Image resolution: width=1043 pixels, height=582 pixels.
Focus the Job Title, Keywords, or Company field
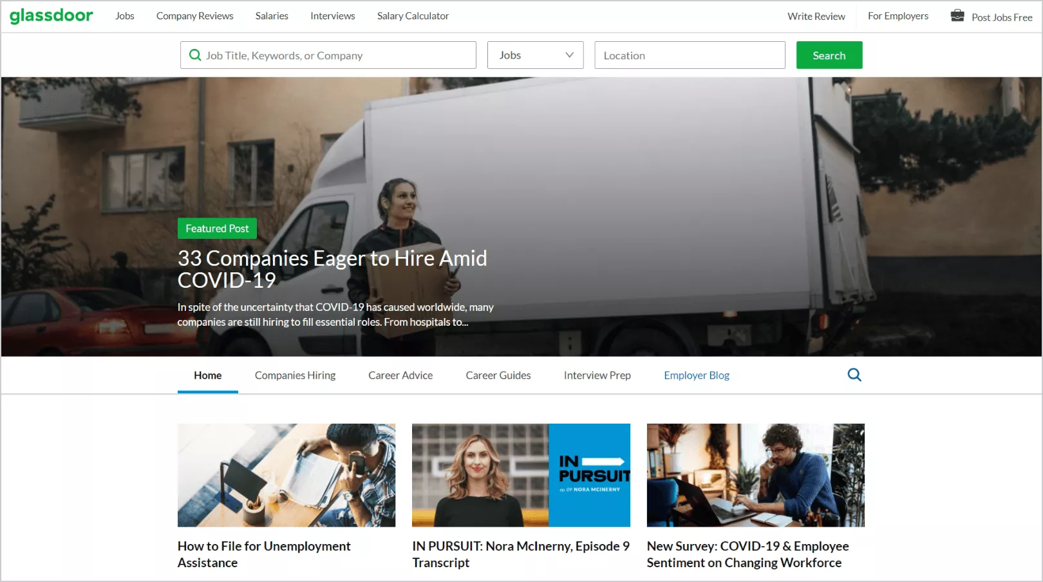[x=328, y=55]
